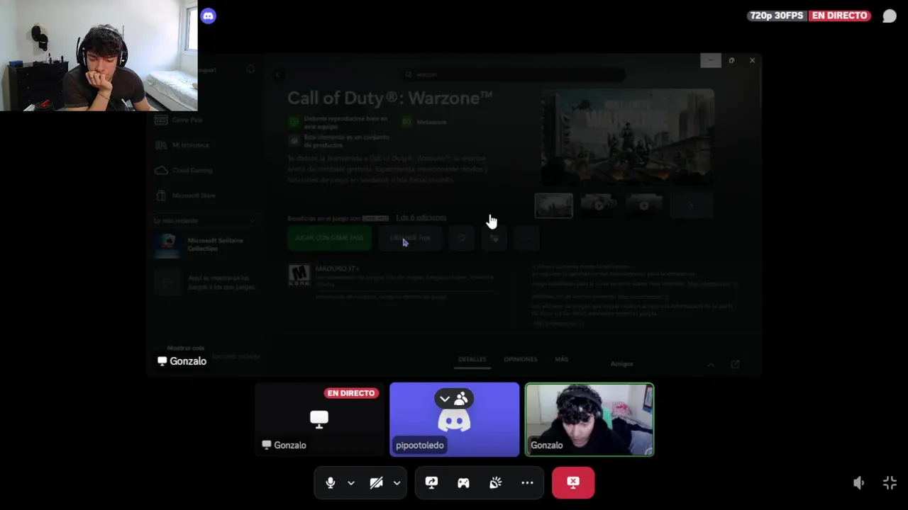
Task: Open the three-dot more options menu
Action: click(x=527, y=482)
